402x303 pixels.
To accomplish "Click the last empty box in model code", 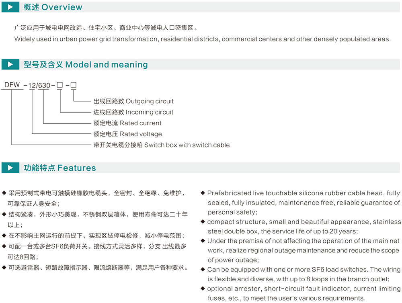I will (73, 85).
